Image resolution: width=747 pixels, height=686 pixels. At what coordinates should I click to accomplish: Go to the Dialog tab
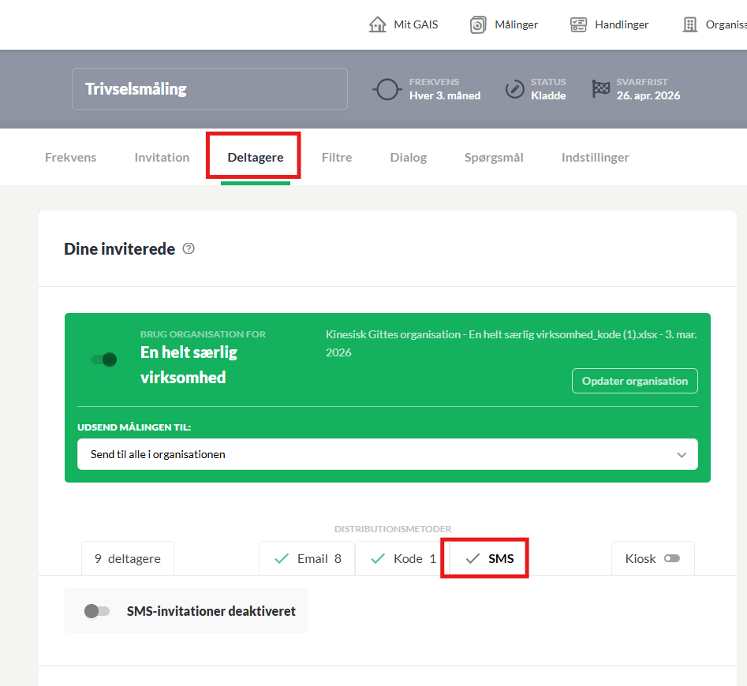click(409, 158)
